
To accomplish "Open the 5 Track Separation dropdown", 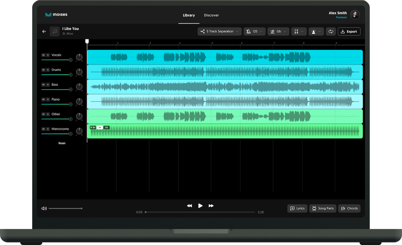I will (x=219, y=31).
